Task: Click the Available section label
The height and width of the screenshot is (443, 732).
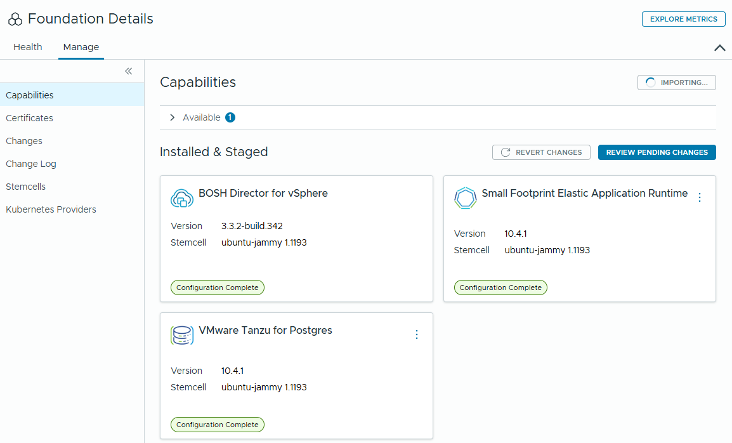Action: pos(202,117)
